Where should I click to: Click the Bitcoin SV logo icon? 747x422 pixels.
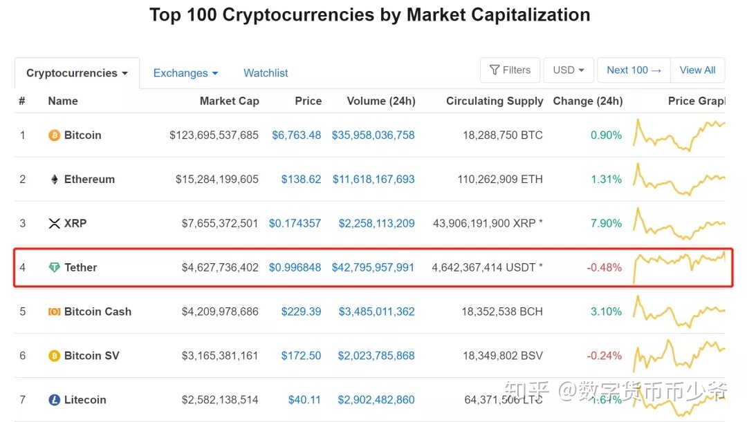coord(54,356)
